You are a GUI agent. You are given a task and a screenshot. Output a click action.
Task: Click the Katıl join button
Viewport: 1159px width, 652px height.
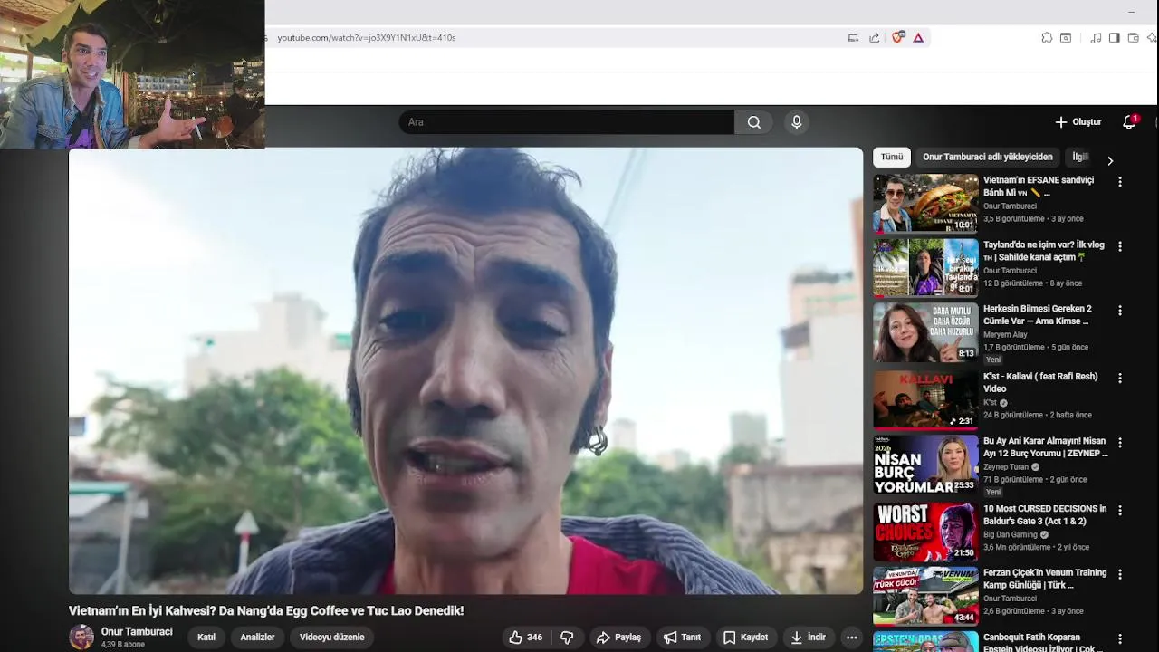pyautogui.click(x=206, y=638)
